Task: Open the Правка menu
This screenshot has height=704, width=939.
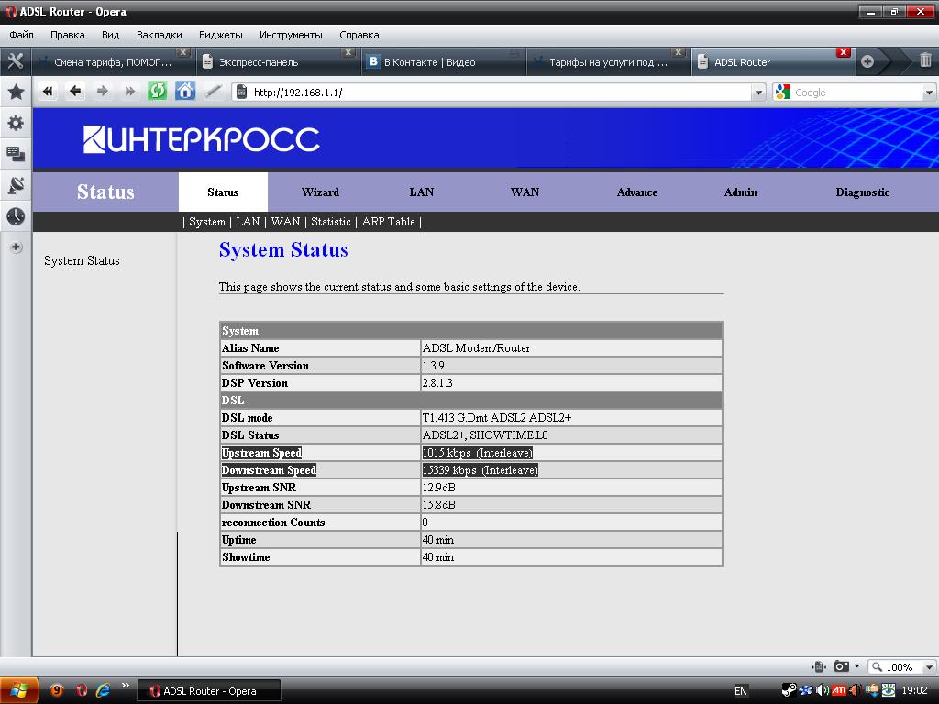Action: pyautogui.click(x=68, y=35)
